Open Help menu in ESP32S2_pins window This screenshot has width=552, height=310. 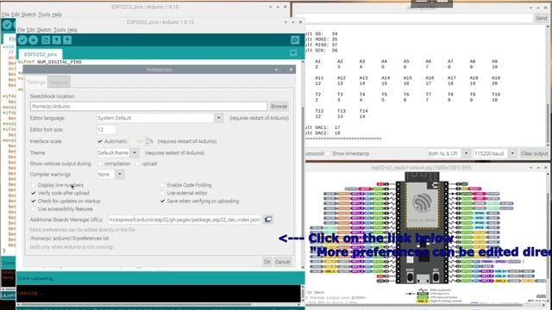72,30
